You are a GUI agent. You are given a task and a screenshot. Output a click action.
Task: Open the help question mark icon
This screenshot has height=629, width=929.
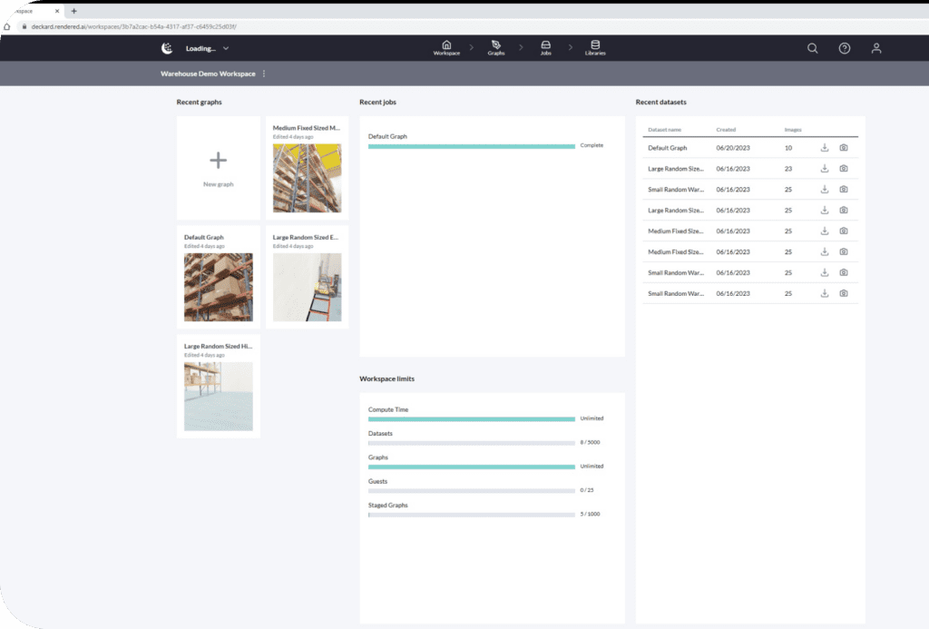844,48
